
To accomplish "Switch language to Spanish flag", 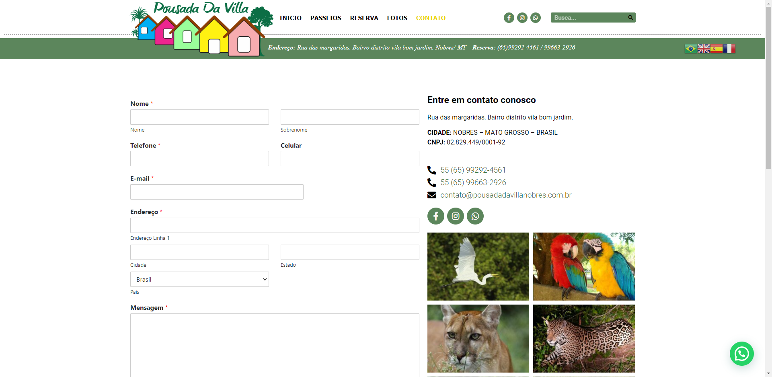I will [x=717, y=49].
